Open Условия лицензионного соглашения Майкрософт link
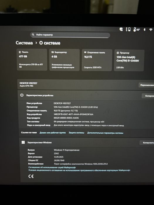This screenshot has width=154, height=205. (x=79, y=170)
